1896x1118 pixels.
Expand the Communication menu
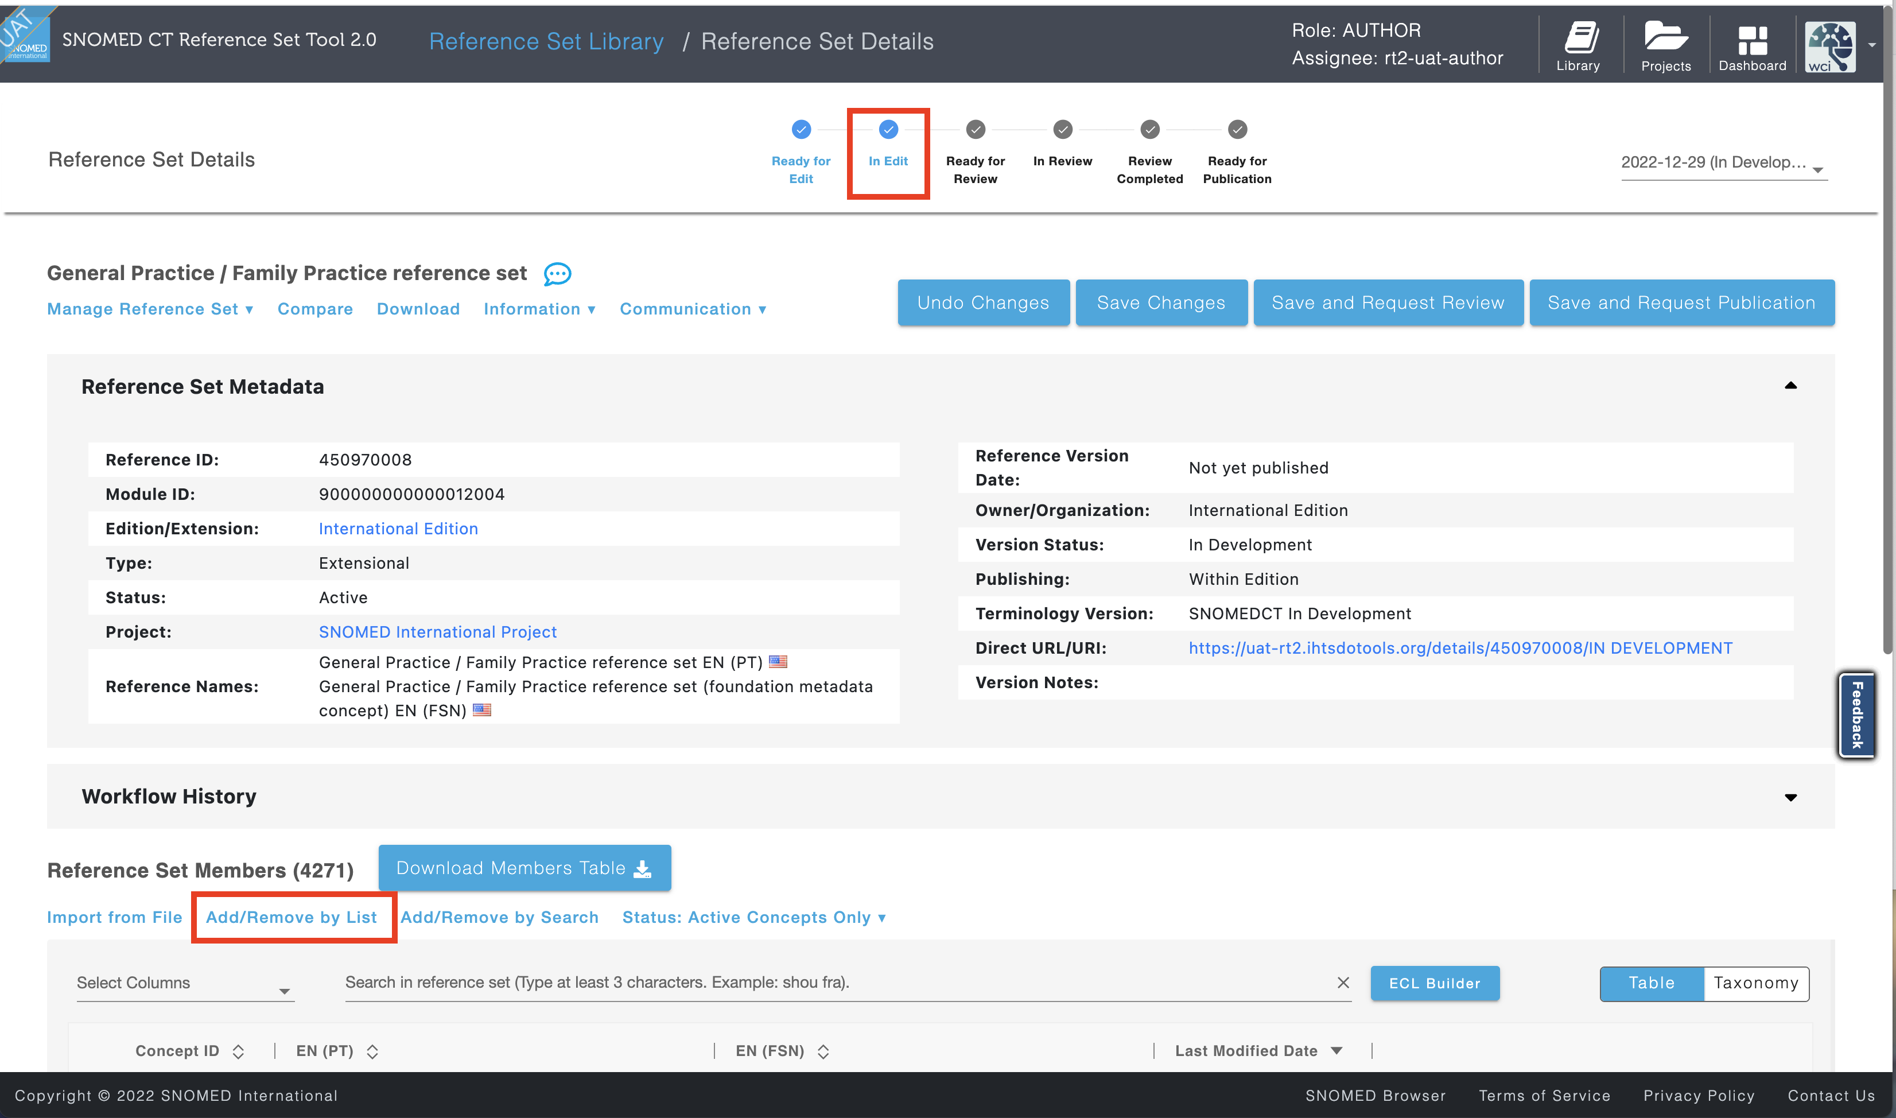click(693, 309)
